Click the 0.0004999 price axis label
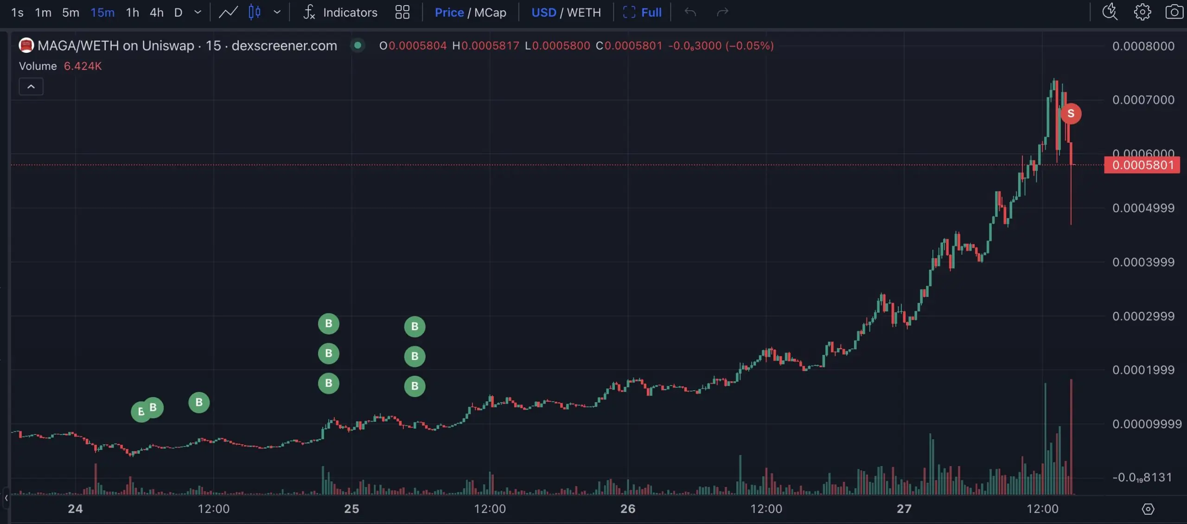This screenshot has width=1187, height=524. [1143, 208]
